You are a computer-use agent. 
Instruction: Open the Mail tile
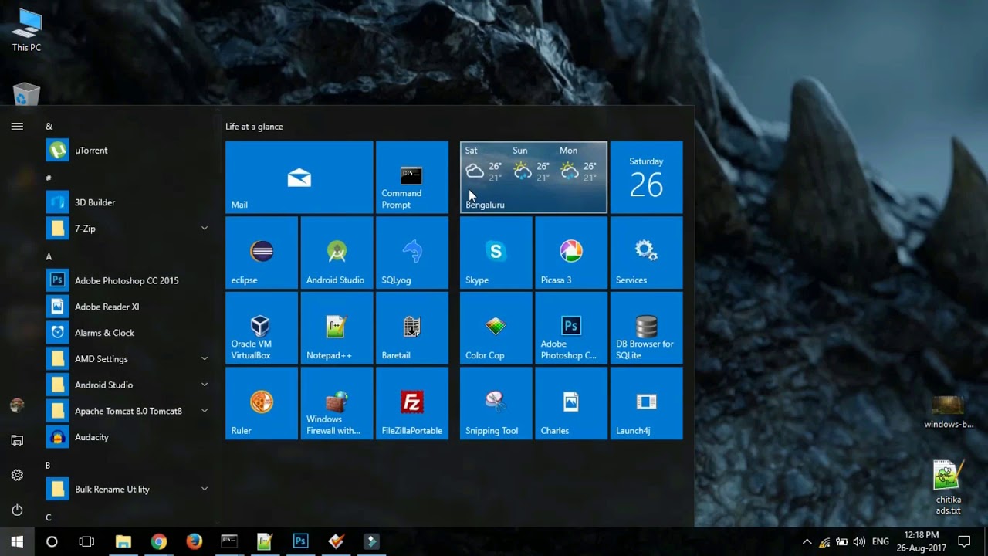point(299,177)
